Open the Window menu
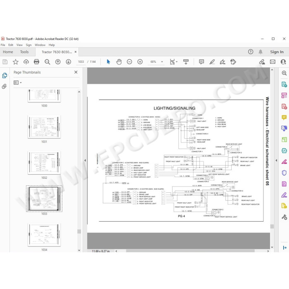Screen dimensions: 289x289 pyautogui.click(x=40, y=45)
